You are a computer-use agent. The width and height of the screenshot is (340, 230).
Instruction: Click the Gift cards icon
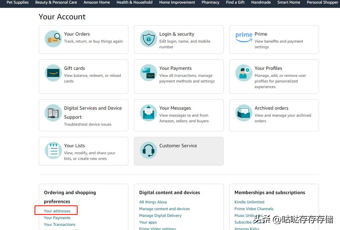tap(53, 73)
